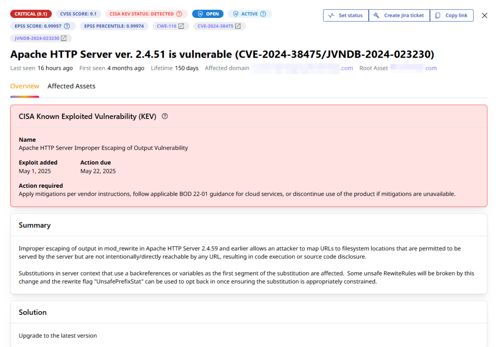The image size is (496, 347).
Task: Open the Root Asset link
Action: [414, 68]
